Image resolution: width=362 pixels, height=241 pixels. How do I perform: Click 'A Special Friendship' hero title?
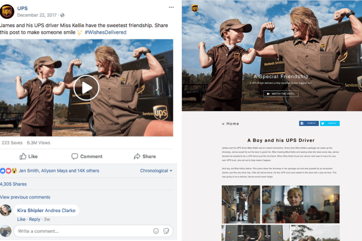pyautogui.click(x=281, y=77)
